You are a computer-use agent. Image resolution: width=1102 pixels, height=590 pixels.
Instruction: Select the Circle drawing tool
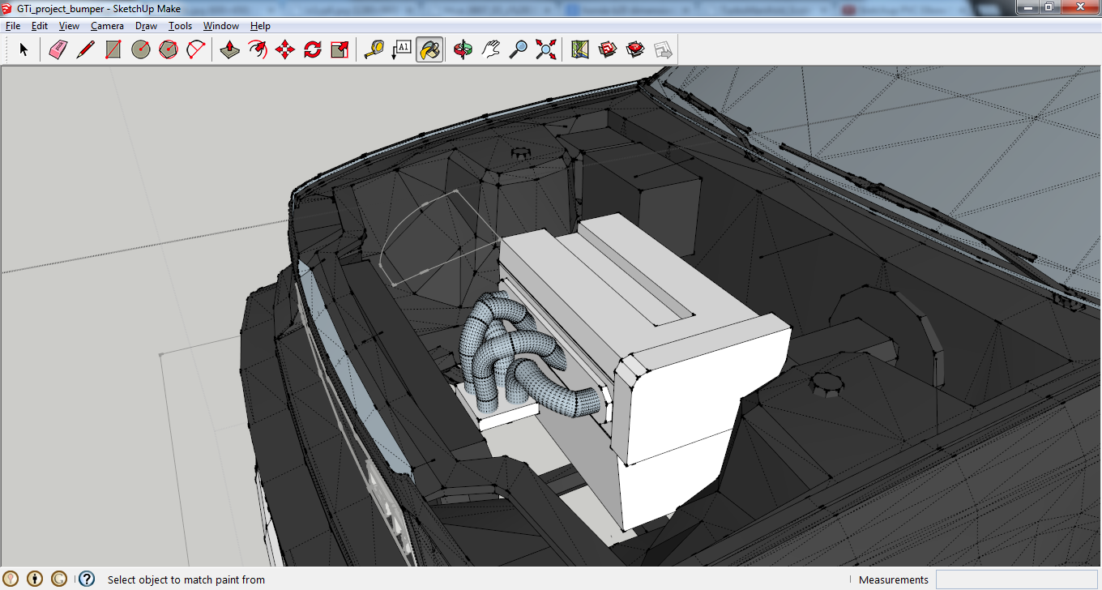pos(141,50)
